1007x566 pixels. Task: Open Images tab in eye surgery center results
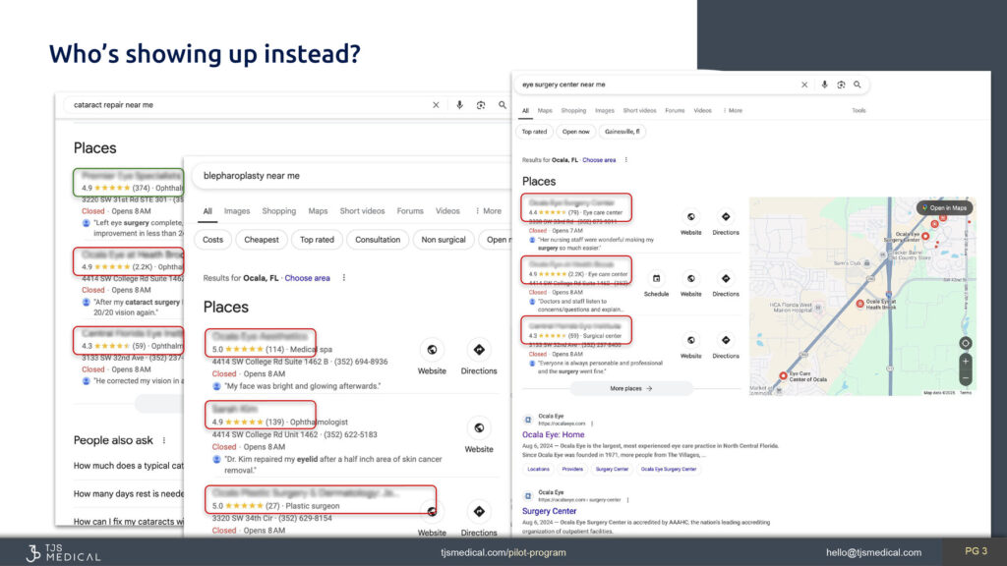pos(605,110)
